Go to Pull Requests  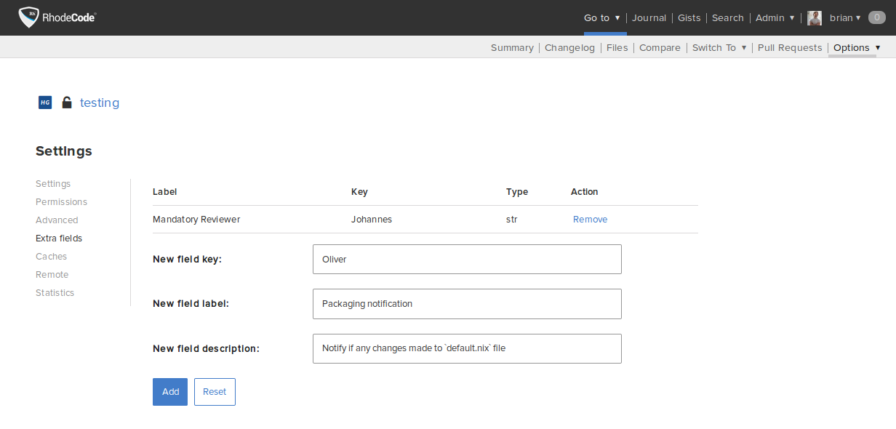(x=789, y=48)
